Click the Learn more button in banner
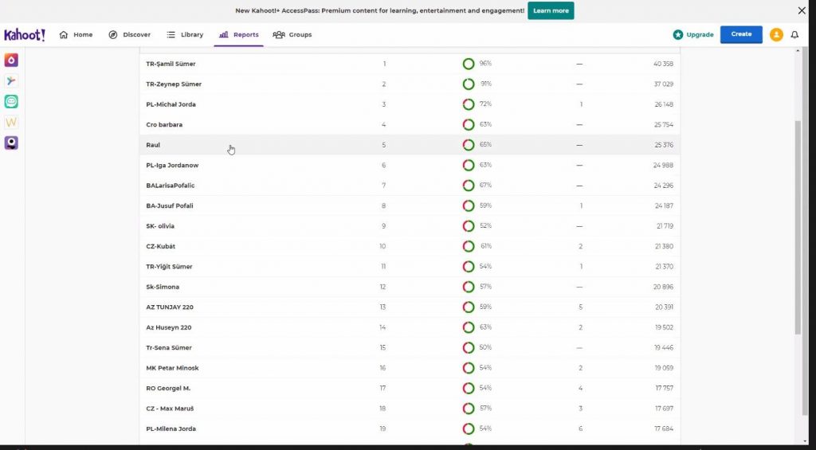 [551, 11]
